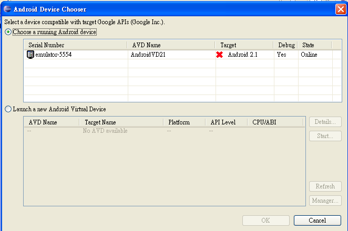348x231 pixels.
Task: Select the emulator-5554 device row
Action: 182,55
